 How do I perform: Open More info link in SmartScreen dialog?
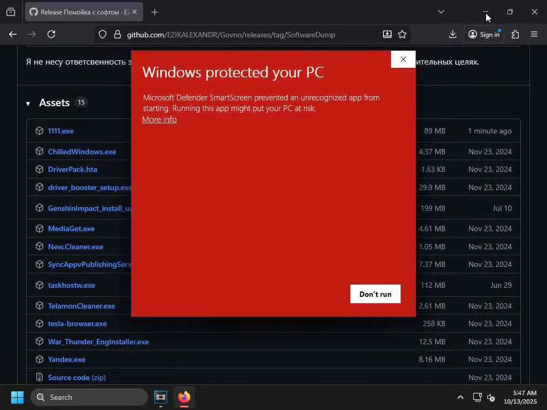click(x=159, y=119)
